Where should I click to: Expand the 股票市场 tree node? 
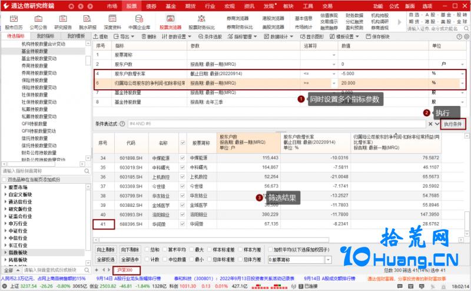point(5,187)
